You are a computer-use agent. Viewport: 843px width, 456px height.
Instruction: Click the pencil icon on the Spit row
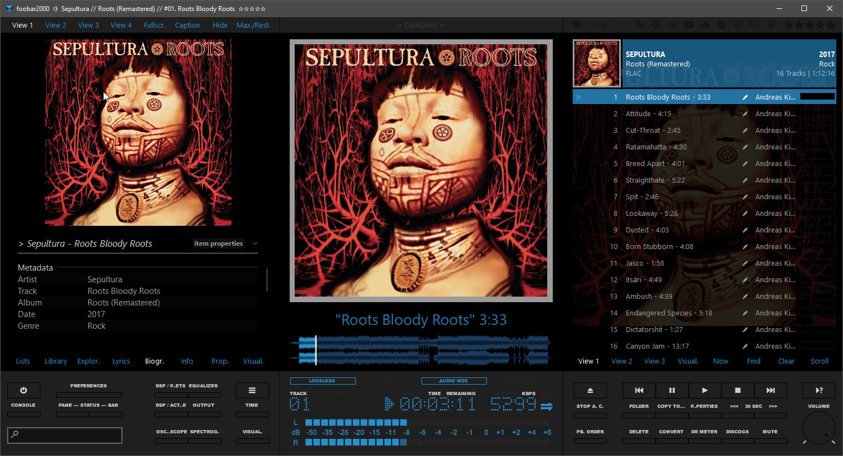(x=745, y=197)
